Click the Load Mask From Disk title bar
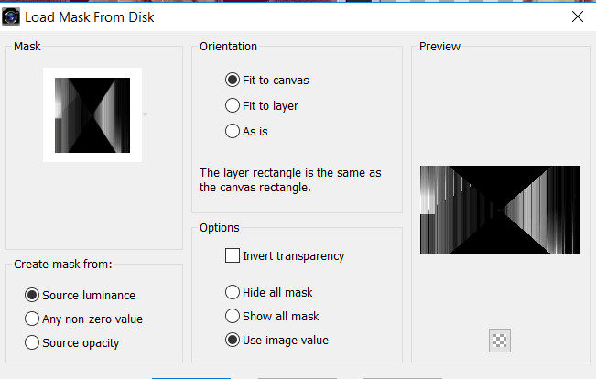596x379 pixels. [x=275, y=16]
